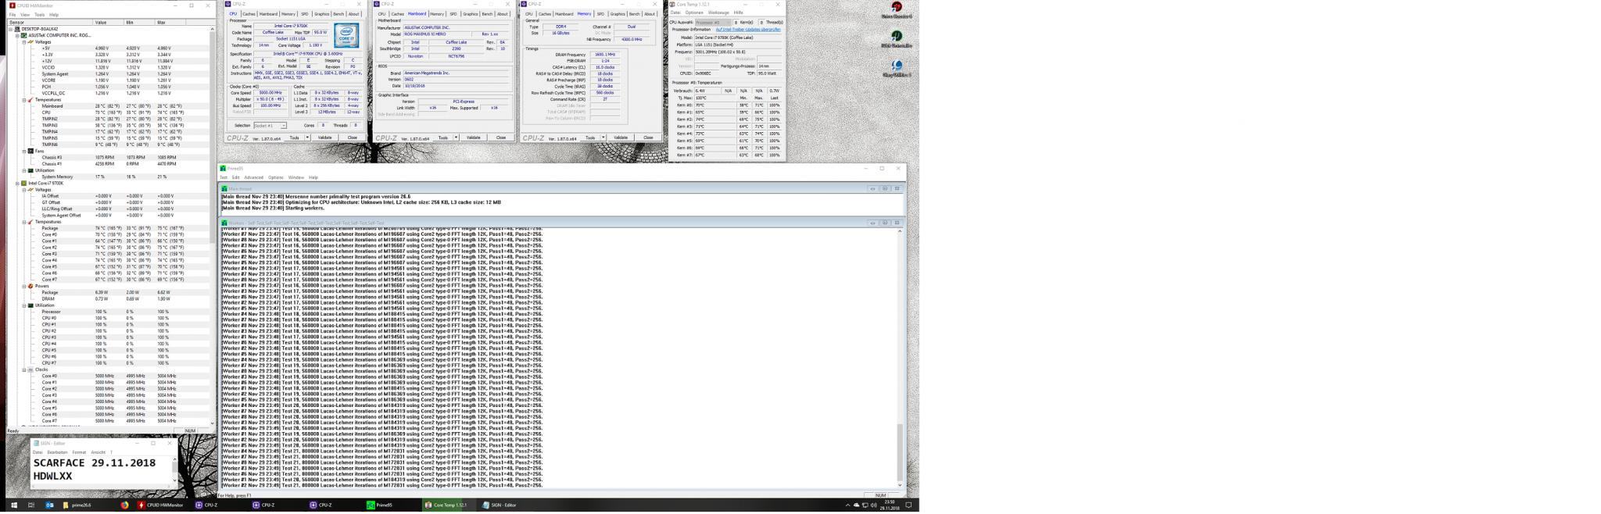Open HWMonitor View menu
This screenshot has width=1601, height=514.
pyautogui.click(x=25, y=14)
